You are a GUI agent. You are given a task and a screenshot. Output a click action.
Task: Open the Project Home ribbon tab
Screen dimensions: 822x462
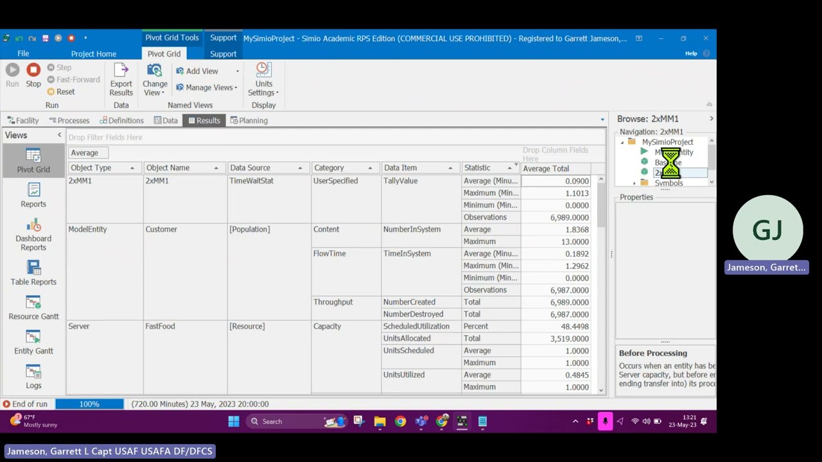94,54
